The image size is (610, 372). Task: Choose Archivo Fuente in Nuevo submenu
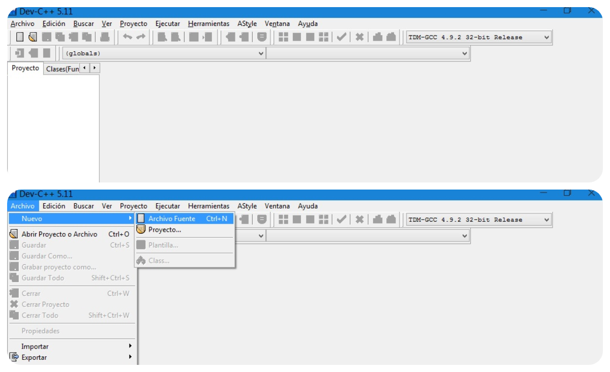[185, 219]
